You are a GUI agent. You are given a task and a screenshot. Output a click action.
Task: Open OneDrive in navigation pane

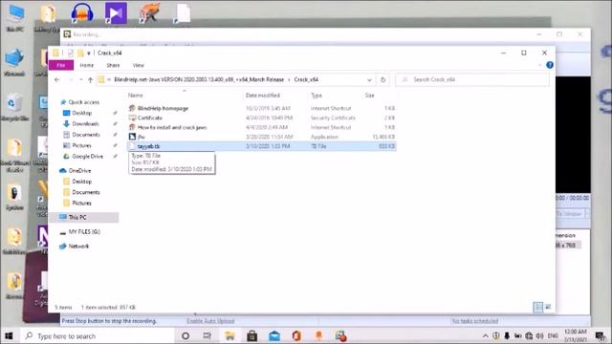pyautogui.click(x=79, y=171)
